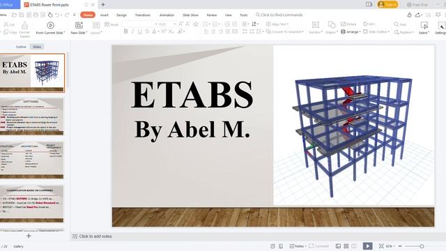
Task: Insert a Text Box
Action: [x=316, y=27]
